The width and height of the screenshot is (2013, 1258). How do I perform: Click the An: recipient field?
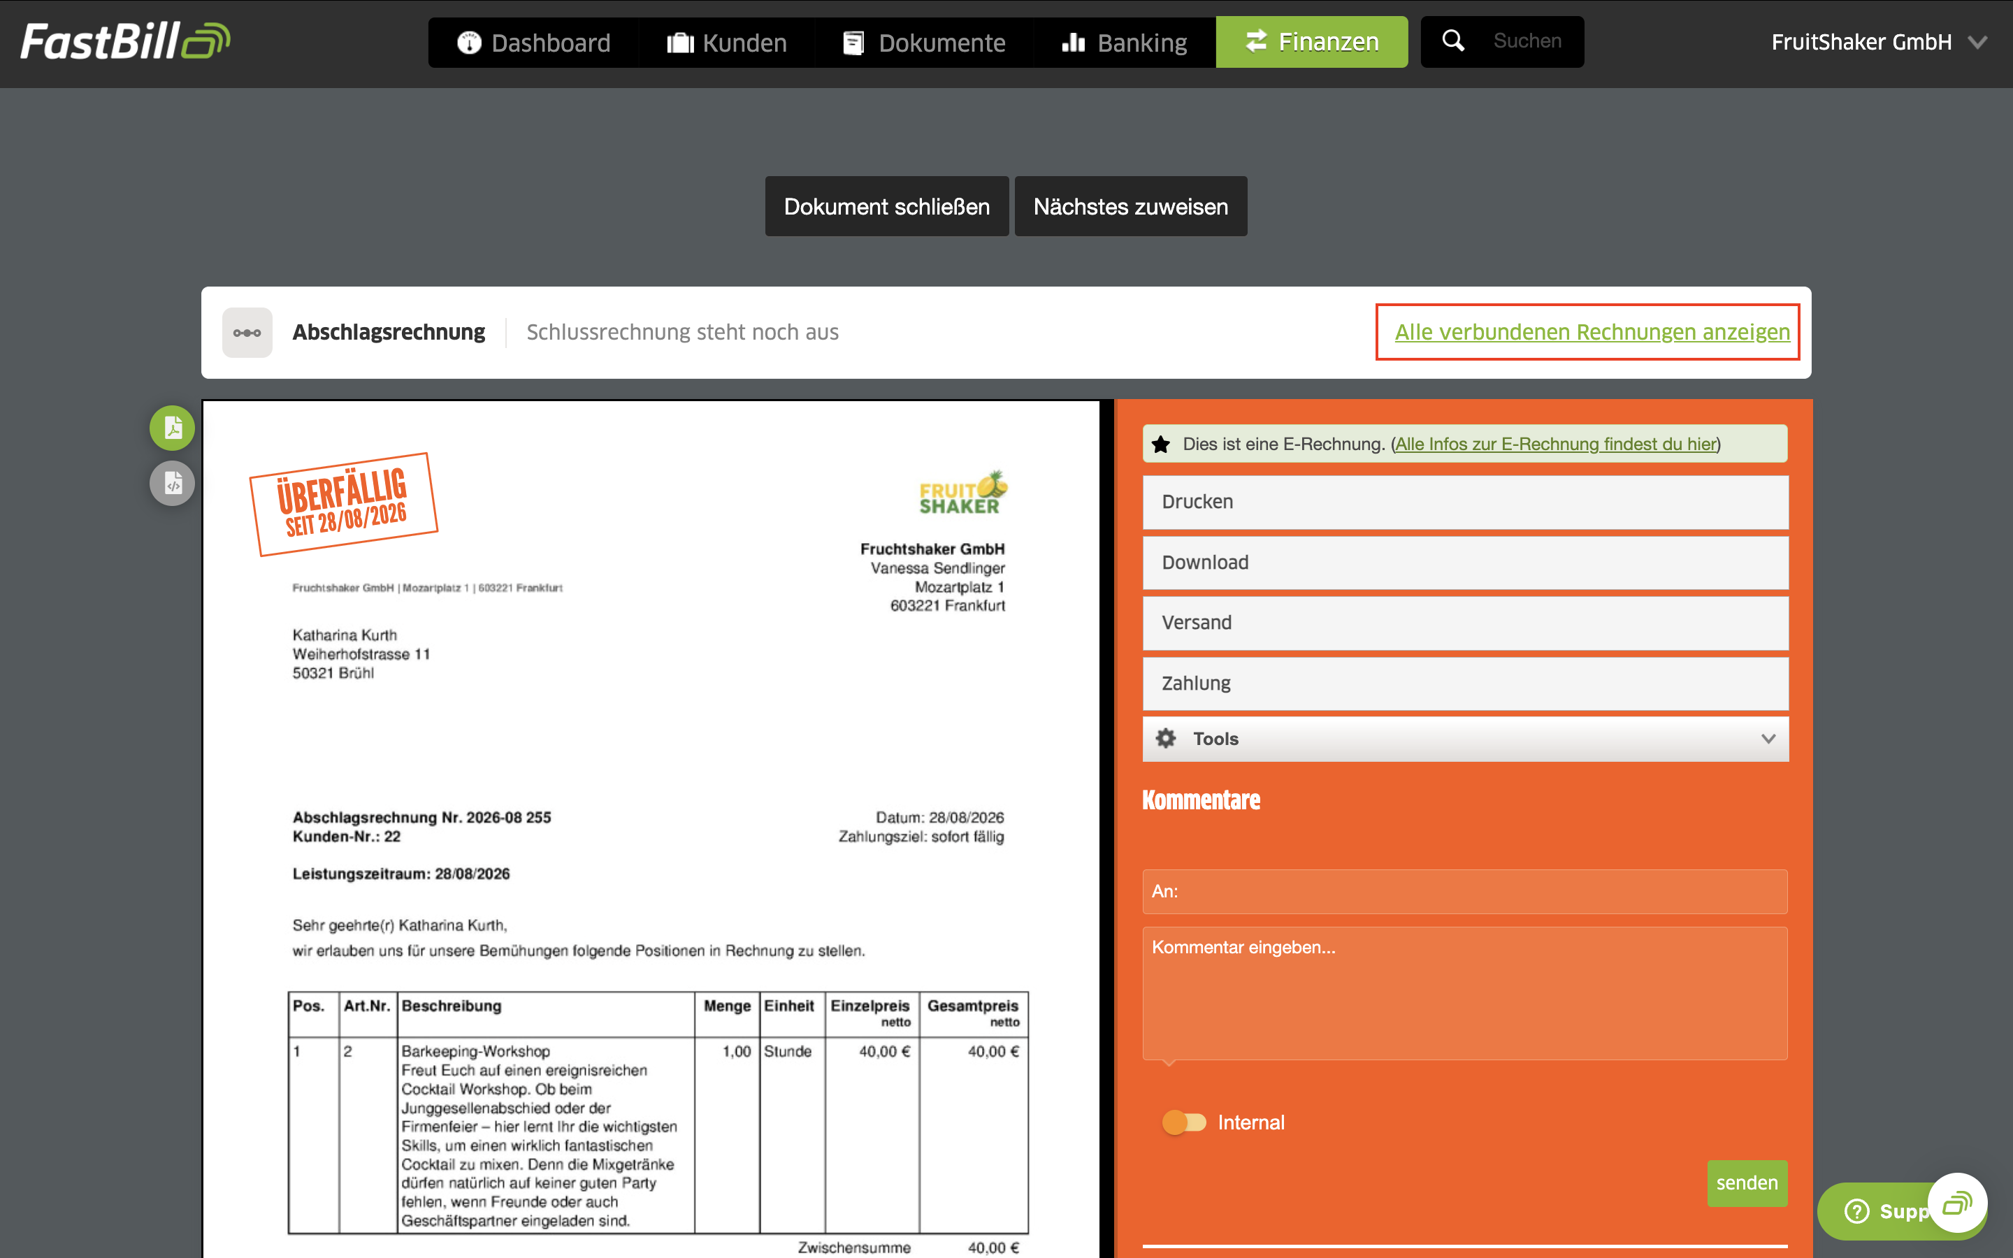click(1466, 891)
